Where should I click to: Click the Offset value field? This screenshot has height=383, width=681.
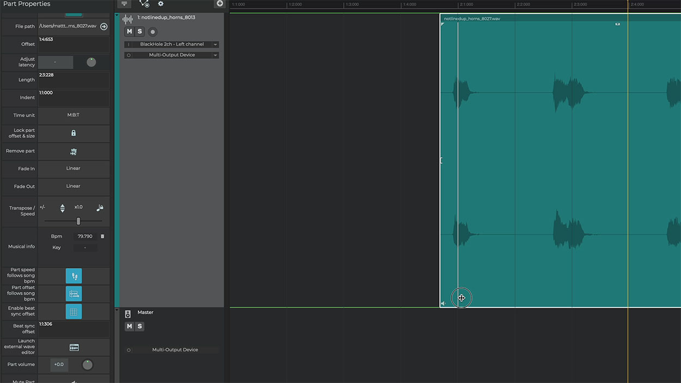pos(74,44)
